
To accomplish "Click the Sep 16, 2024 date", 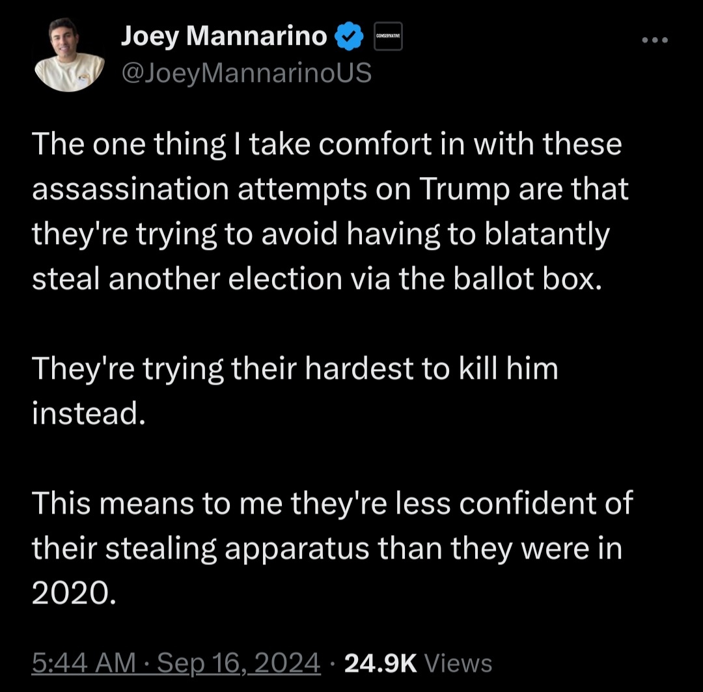I will tap(240, 663).
